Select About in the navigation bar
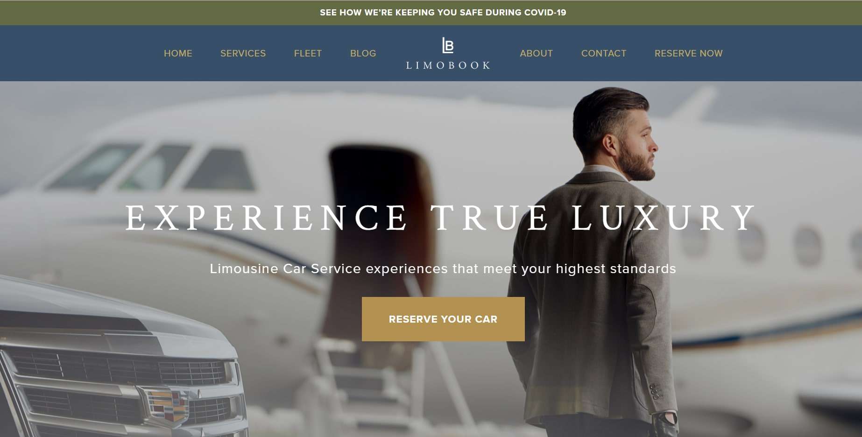This screenshot has width=862, height=437. 536,53
